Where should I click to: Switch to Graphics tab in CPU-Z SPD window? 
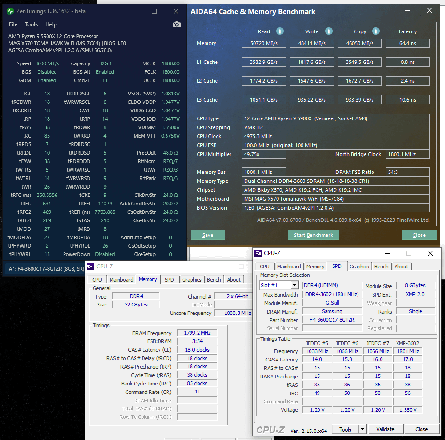pos(359,267)
